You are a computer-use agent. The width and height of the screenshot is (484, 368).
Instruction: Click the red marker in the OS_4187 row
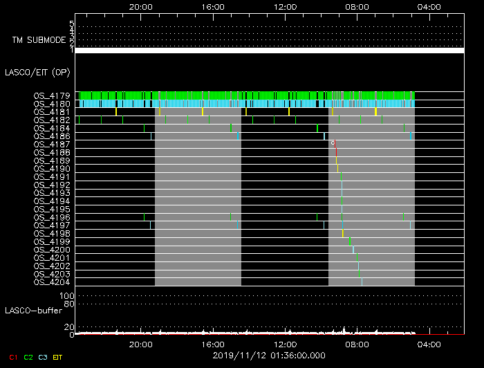point(335,144)
